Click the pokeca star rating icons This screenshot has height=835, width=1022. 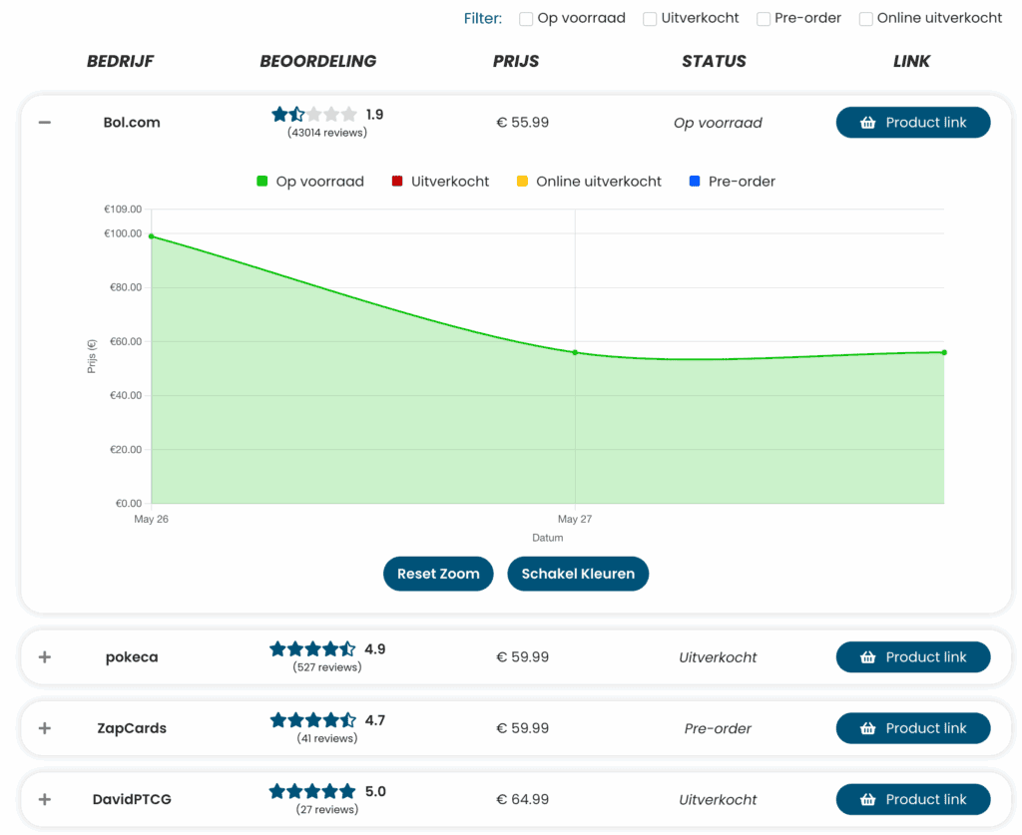pyautogui.click(x=312, y=648)
